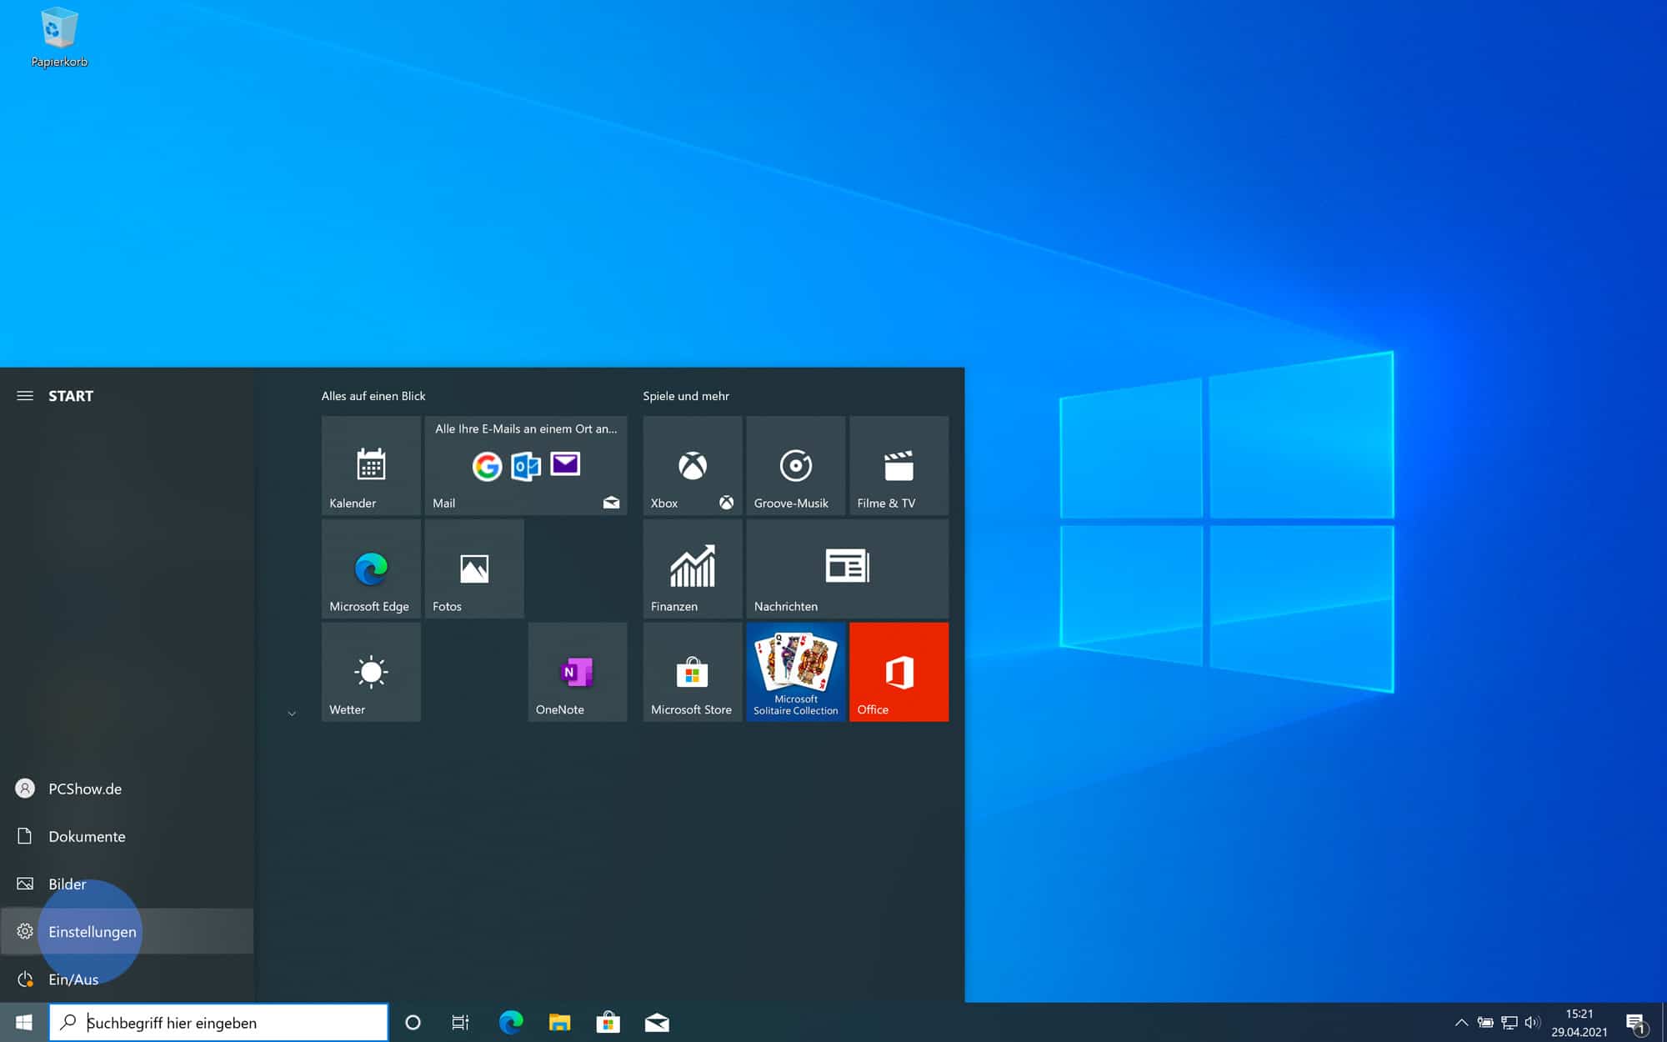Open the PCShow.de user account menu

(127, 789)
